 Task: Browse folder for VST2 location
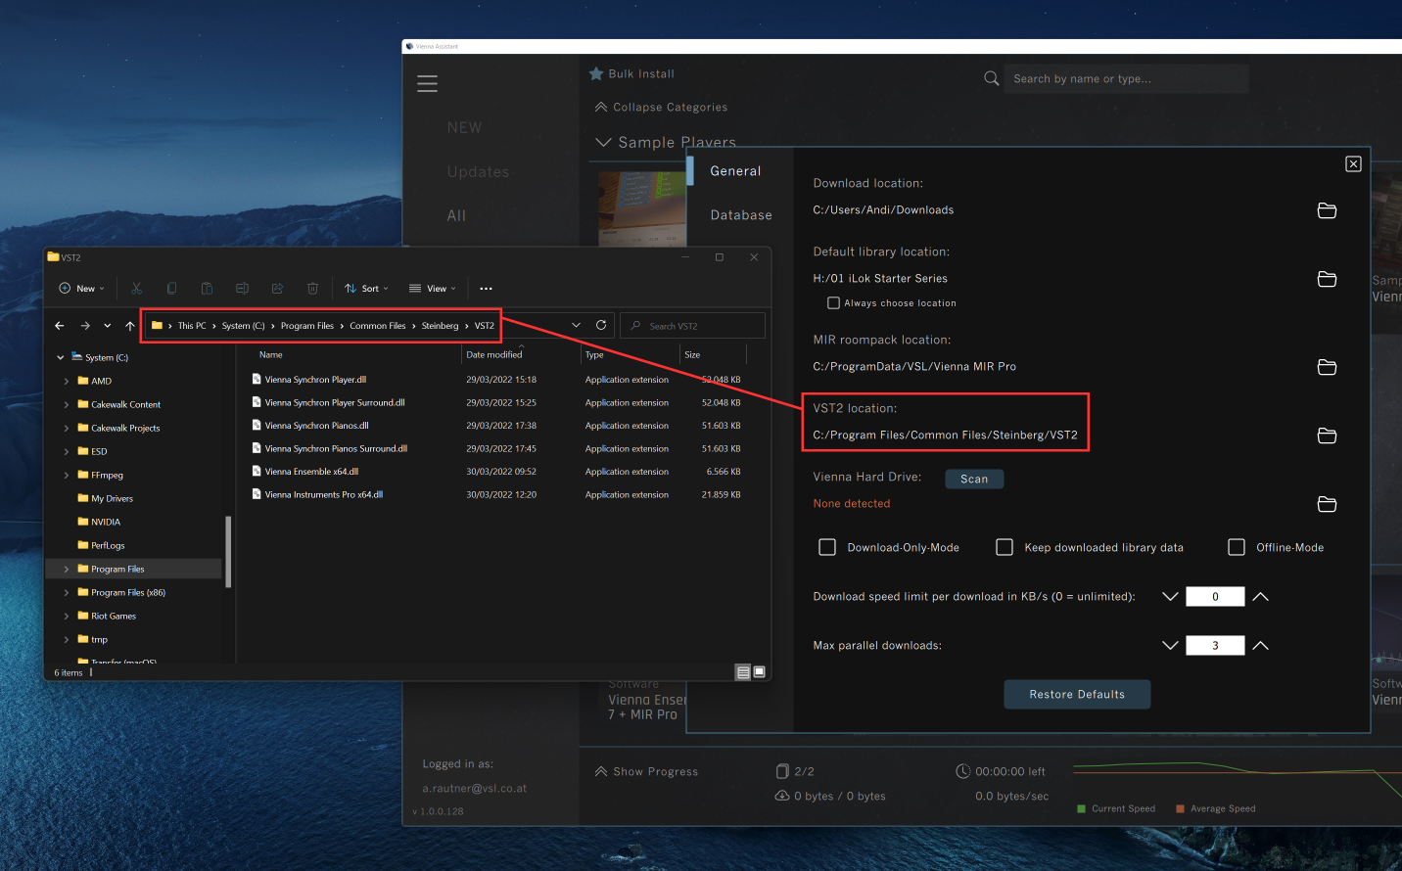[x=1327, y=435]
